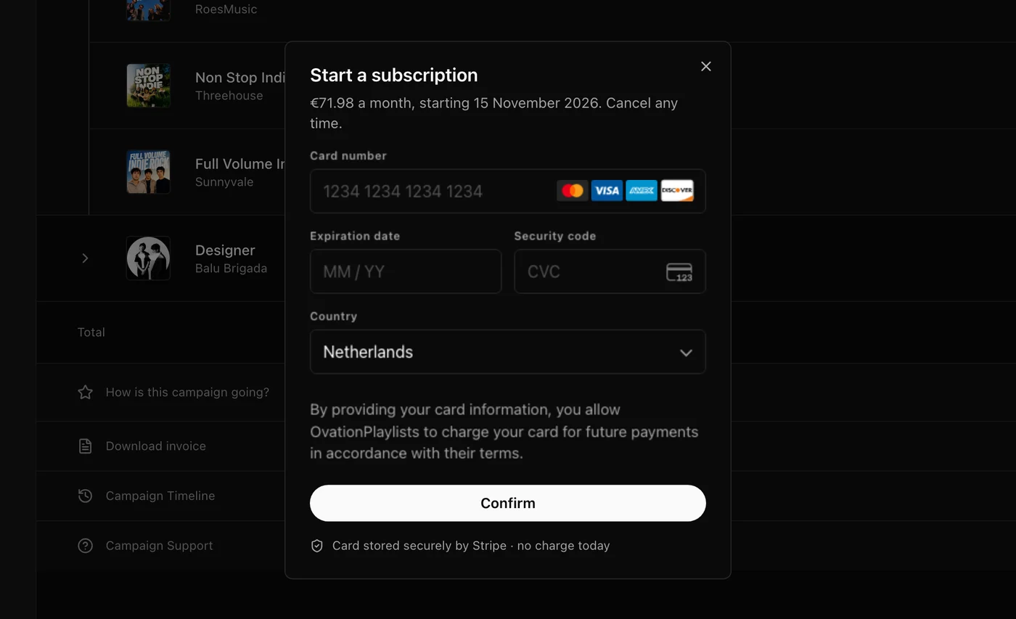The image size is (1016, 619).
Task: Click the Designer playlist title
Action: click(x=225, y=250)
